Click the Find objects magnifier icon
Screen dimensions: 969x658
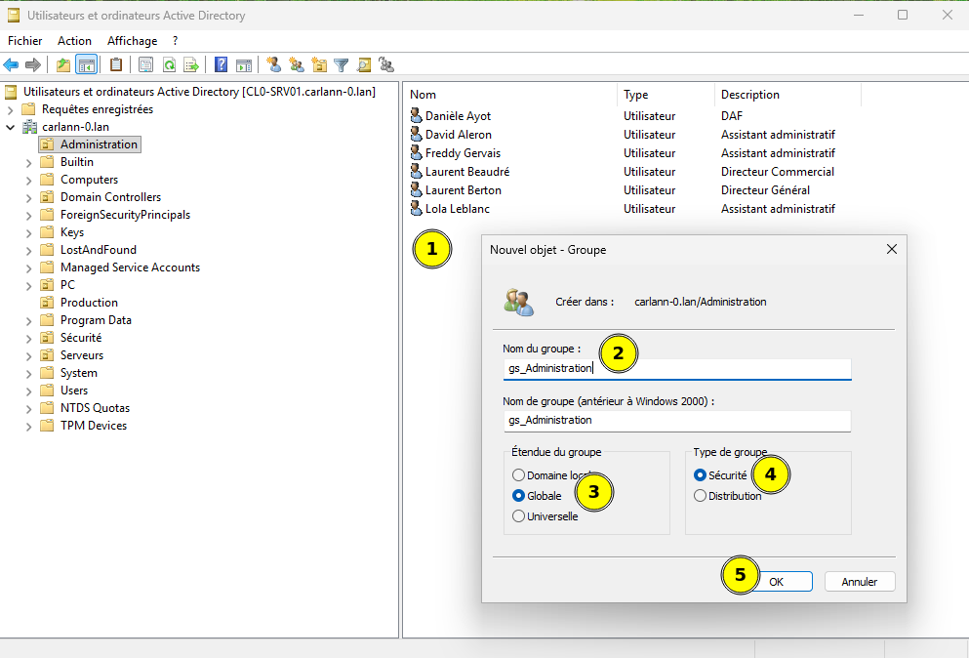(x=364, y=64)
